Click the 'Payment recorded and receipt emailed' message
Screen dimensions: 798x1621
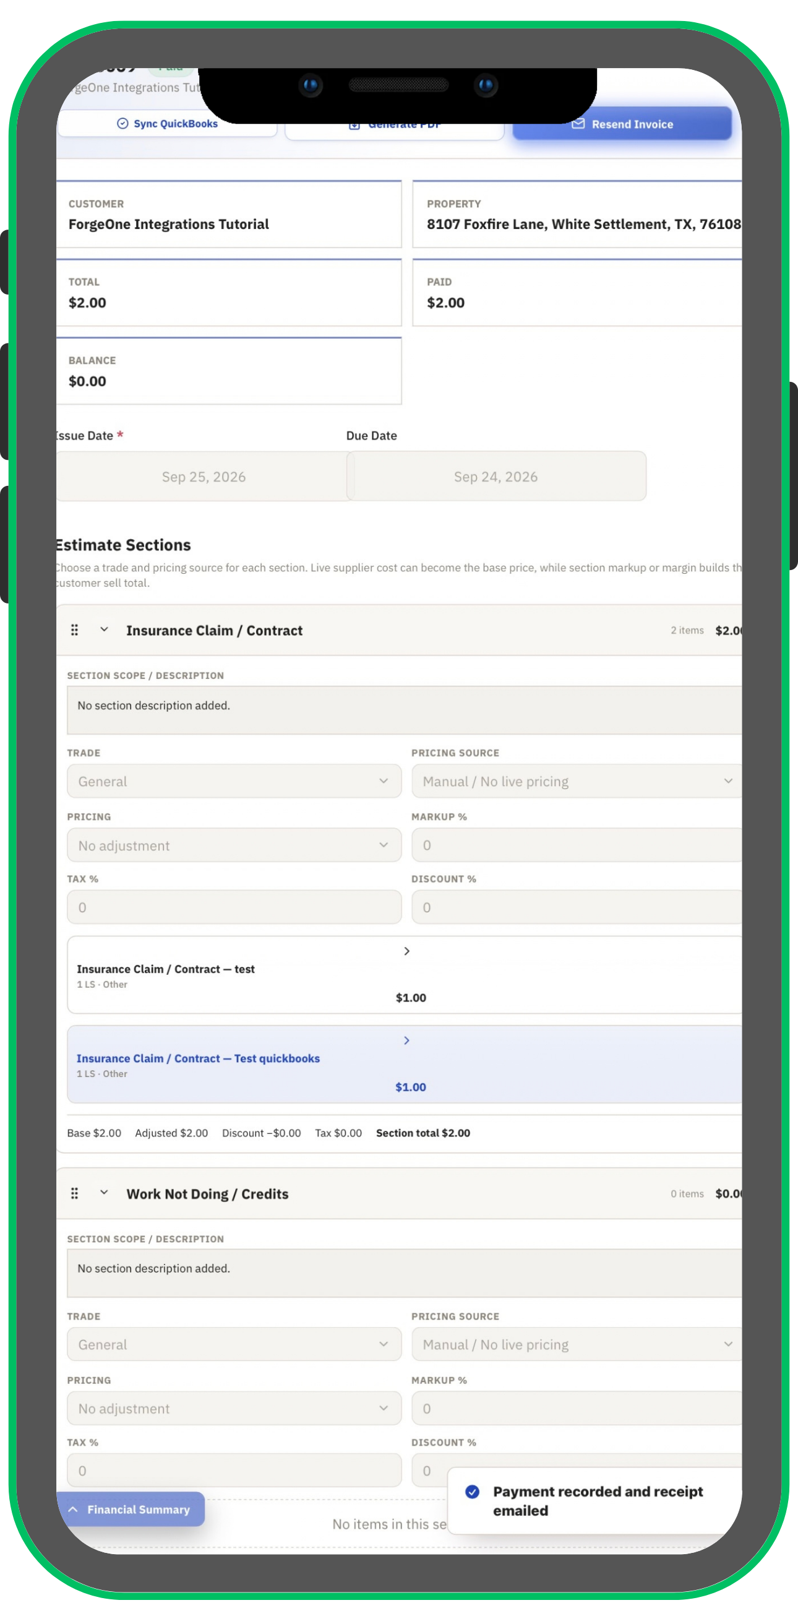(598, 1501)
